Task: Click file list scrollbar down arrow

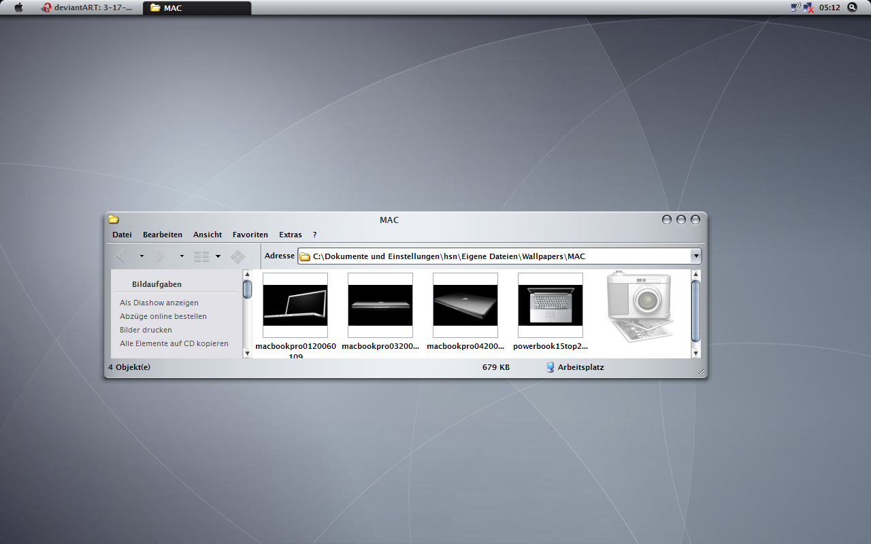Action: click(695, 353)
